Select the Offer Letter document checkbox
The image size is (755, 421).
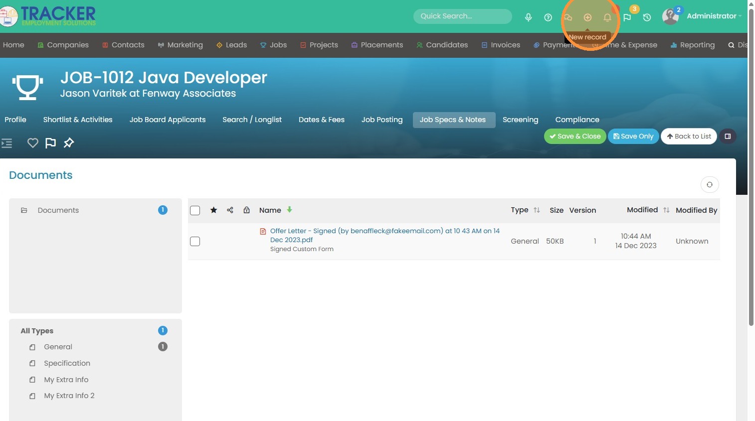tap(195, 242)
